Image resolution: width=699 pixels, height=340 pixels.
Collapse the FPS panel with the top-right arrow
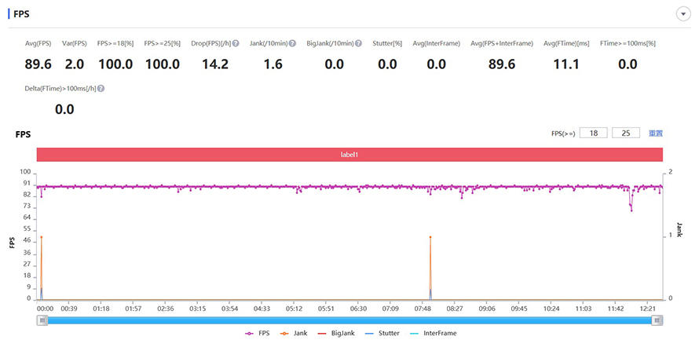coord(682,14)
